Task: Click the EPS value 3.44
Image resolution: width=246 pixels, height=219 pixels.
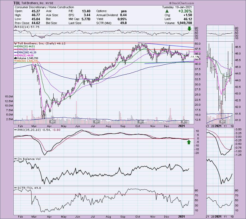Action: point(87,15)
